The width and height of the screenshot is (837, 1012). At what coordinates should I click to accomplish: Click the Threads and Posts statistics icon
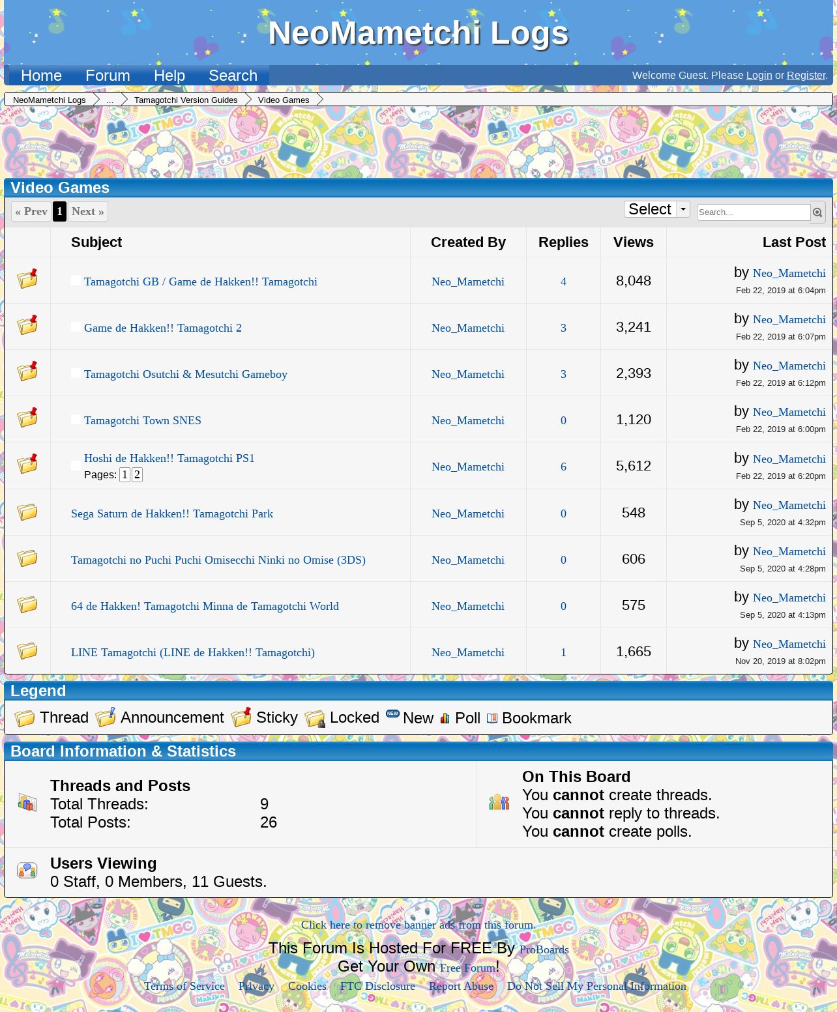tap(27, 803)
